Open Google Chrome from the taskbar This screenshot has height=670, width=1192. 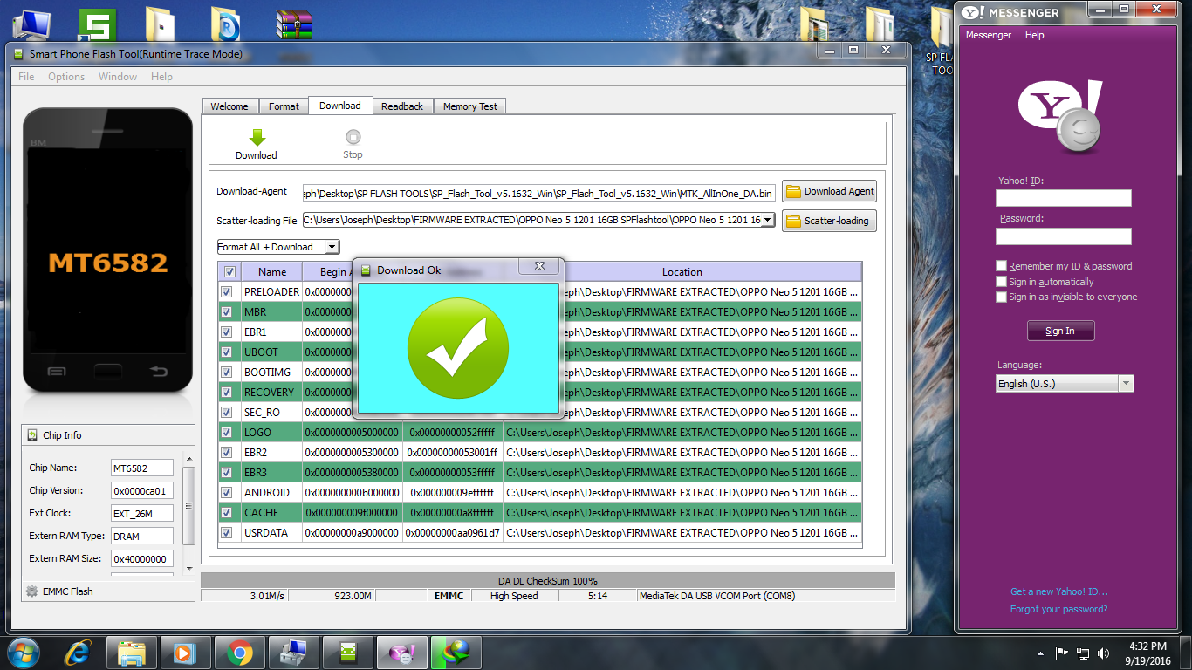click(x=240, y=652)
